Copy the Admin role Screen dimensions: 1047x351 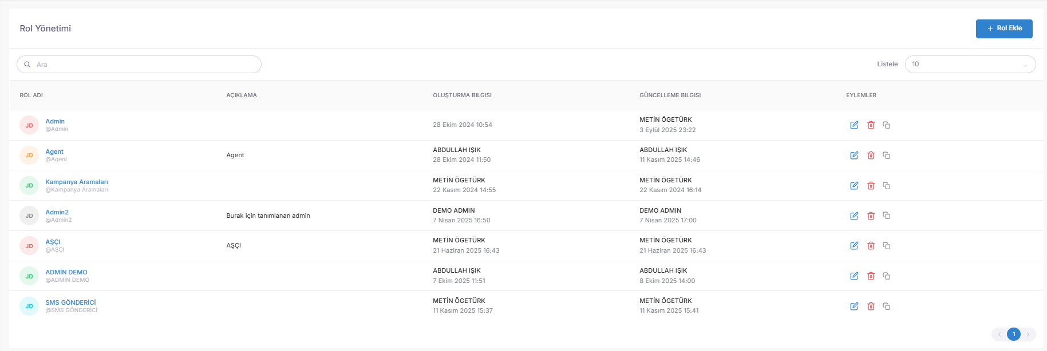point(887,125)
